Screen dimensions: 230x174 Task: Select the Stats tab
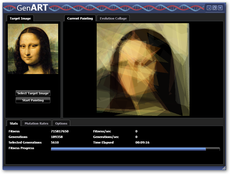point(14,123)
